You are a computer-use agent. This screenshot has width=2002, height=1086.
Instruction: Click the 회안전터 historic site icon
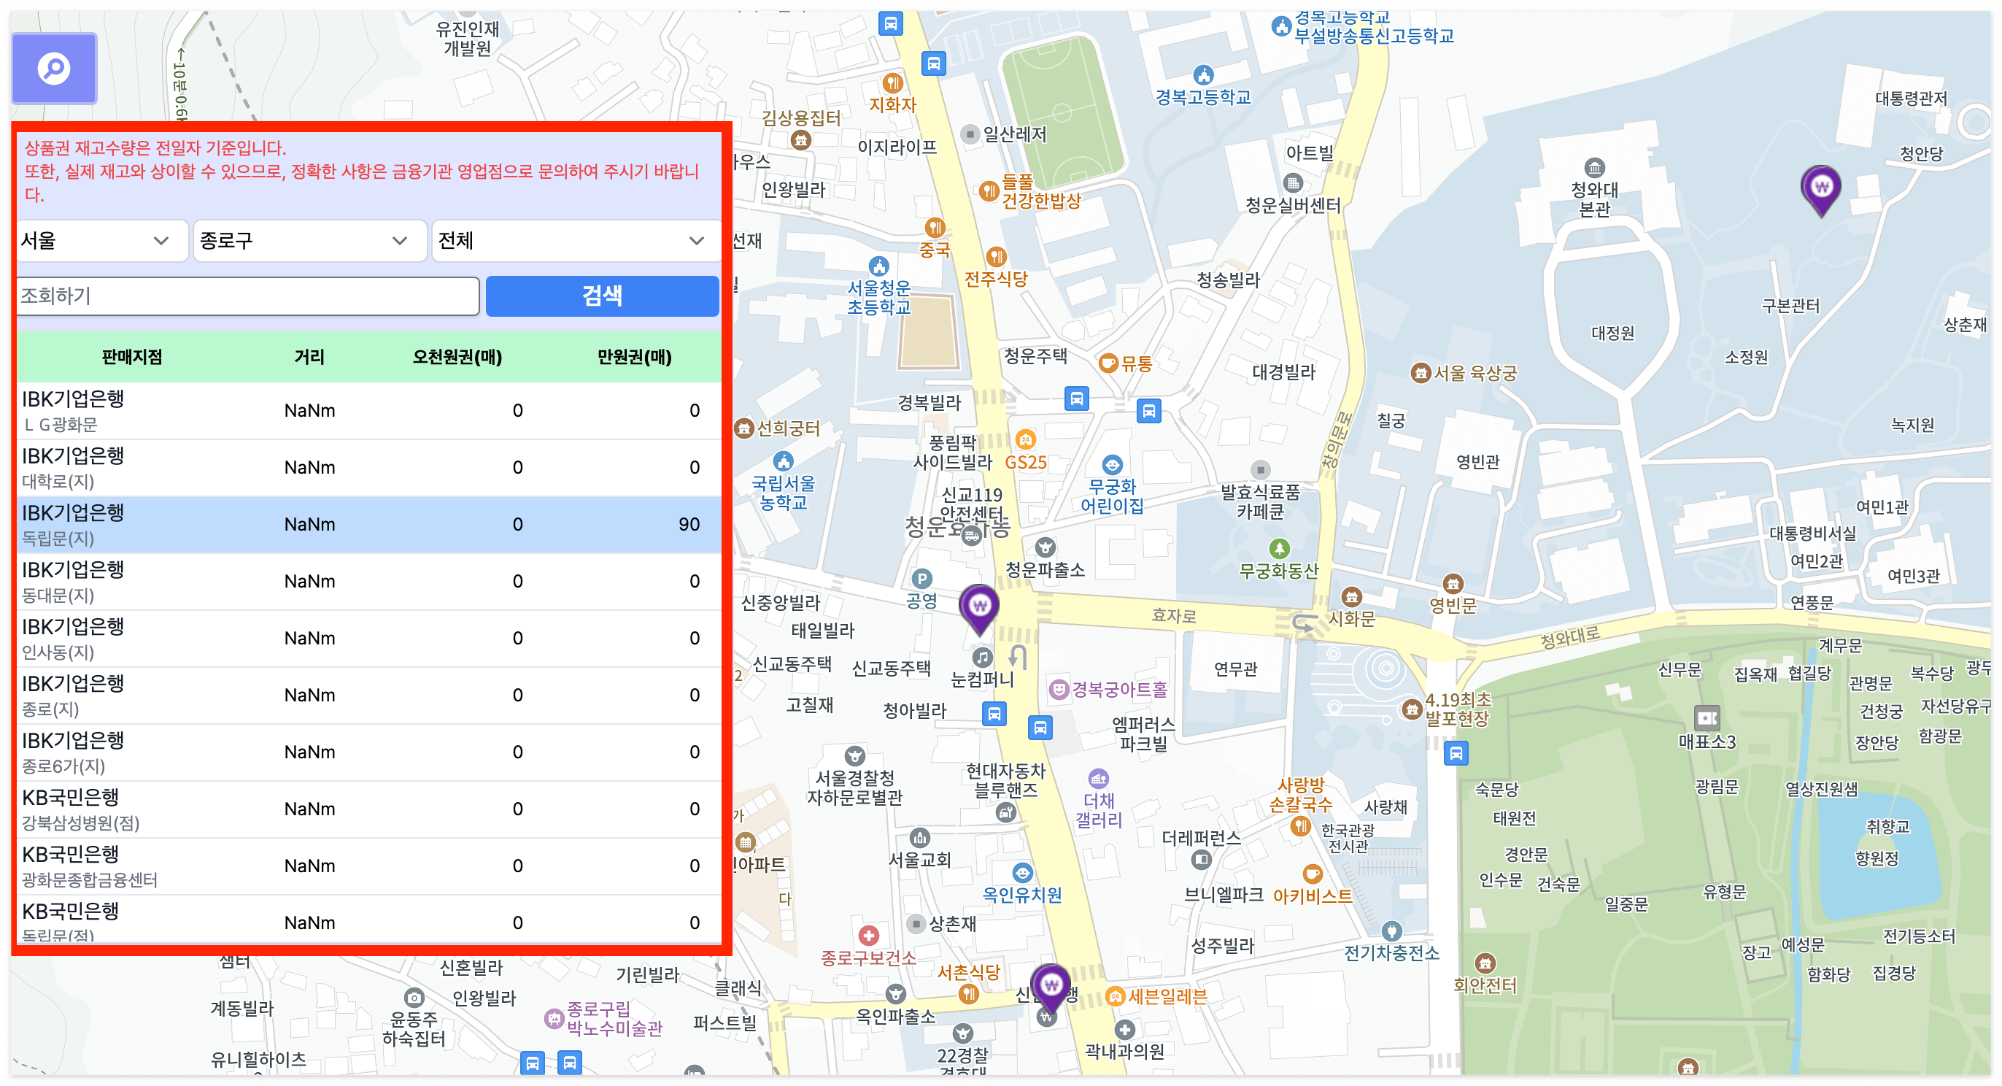(1485, 963)
